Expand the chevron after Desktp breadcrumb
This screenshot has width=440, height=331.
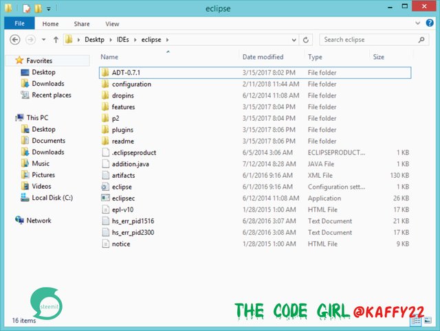[111, 40]
